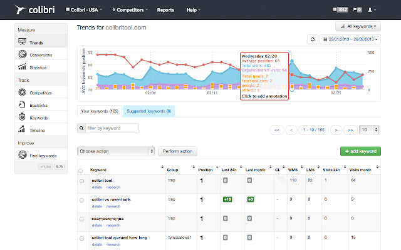Go to the next keywords page
The image size is (401, 250).
tap(336, 130)
